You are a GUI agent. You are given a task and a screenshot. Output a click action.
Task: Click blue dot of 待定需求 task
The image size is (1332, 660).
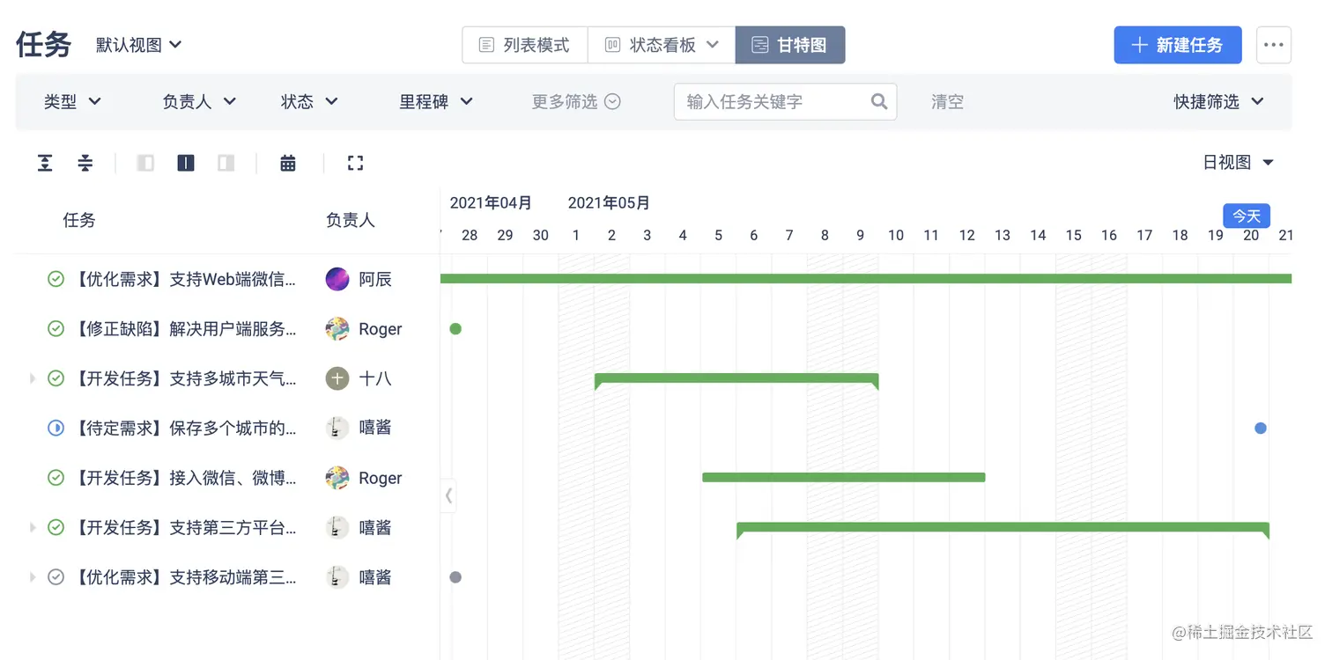coord(1261,428)
